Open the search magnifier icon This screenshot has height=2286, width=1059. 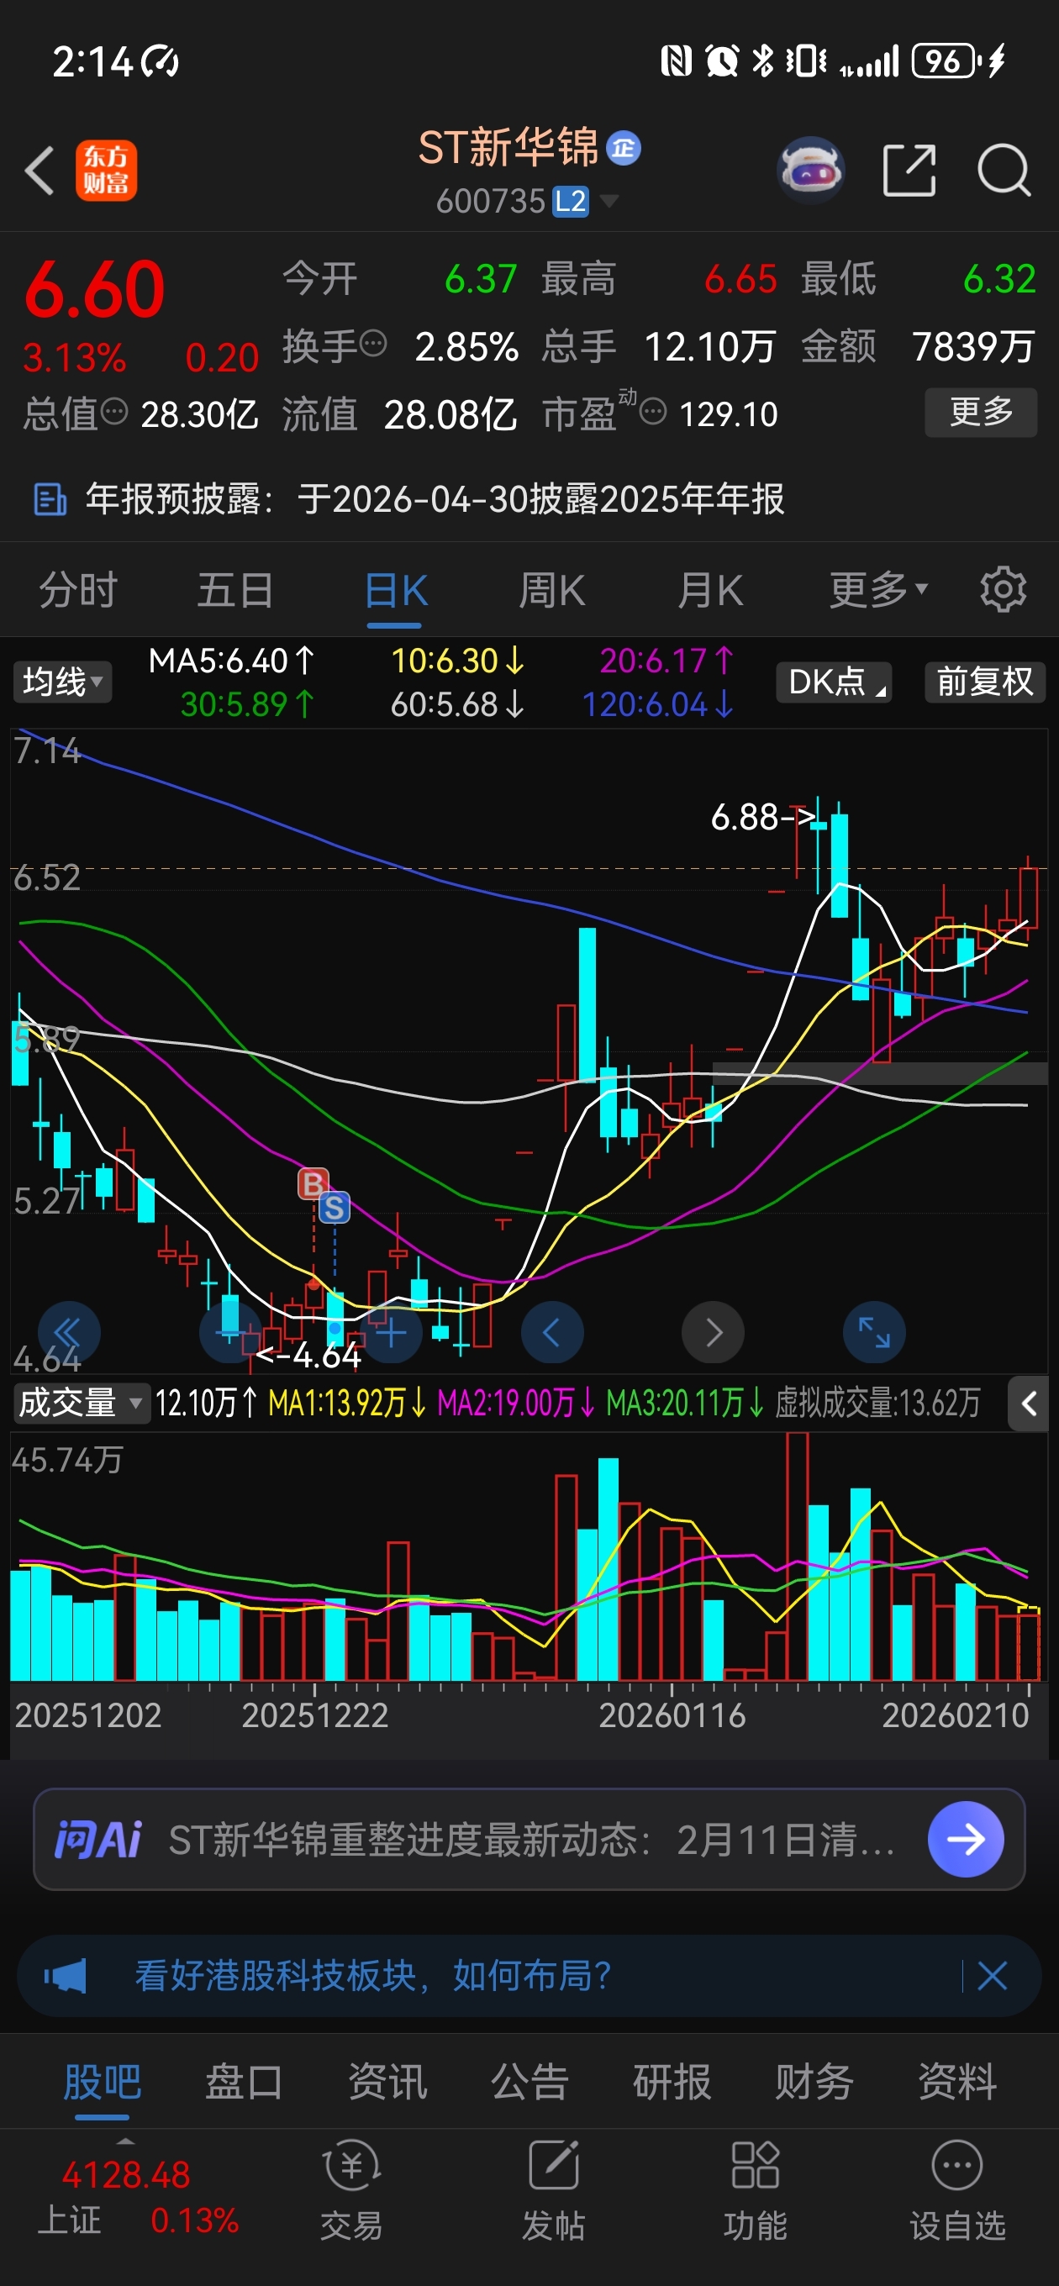[1003, 170]
